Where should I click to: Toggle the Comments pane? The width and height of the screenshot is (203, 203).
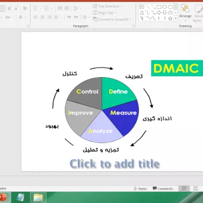163,188
